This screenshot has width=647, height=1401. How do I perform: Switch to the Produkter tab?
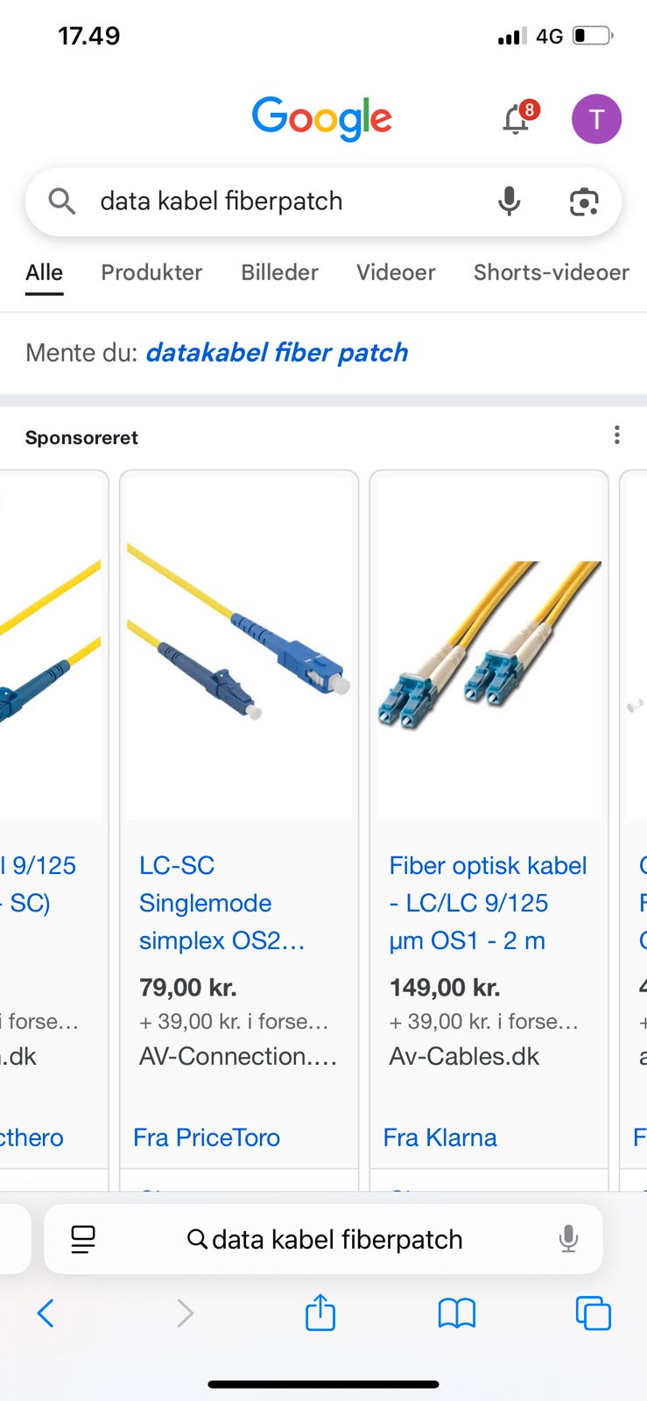(151, 272)
